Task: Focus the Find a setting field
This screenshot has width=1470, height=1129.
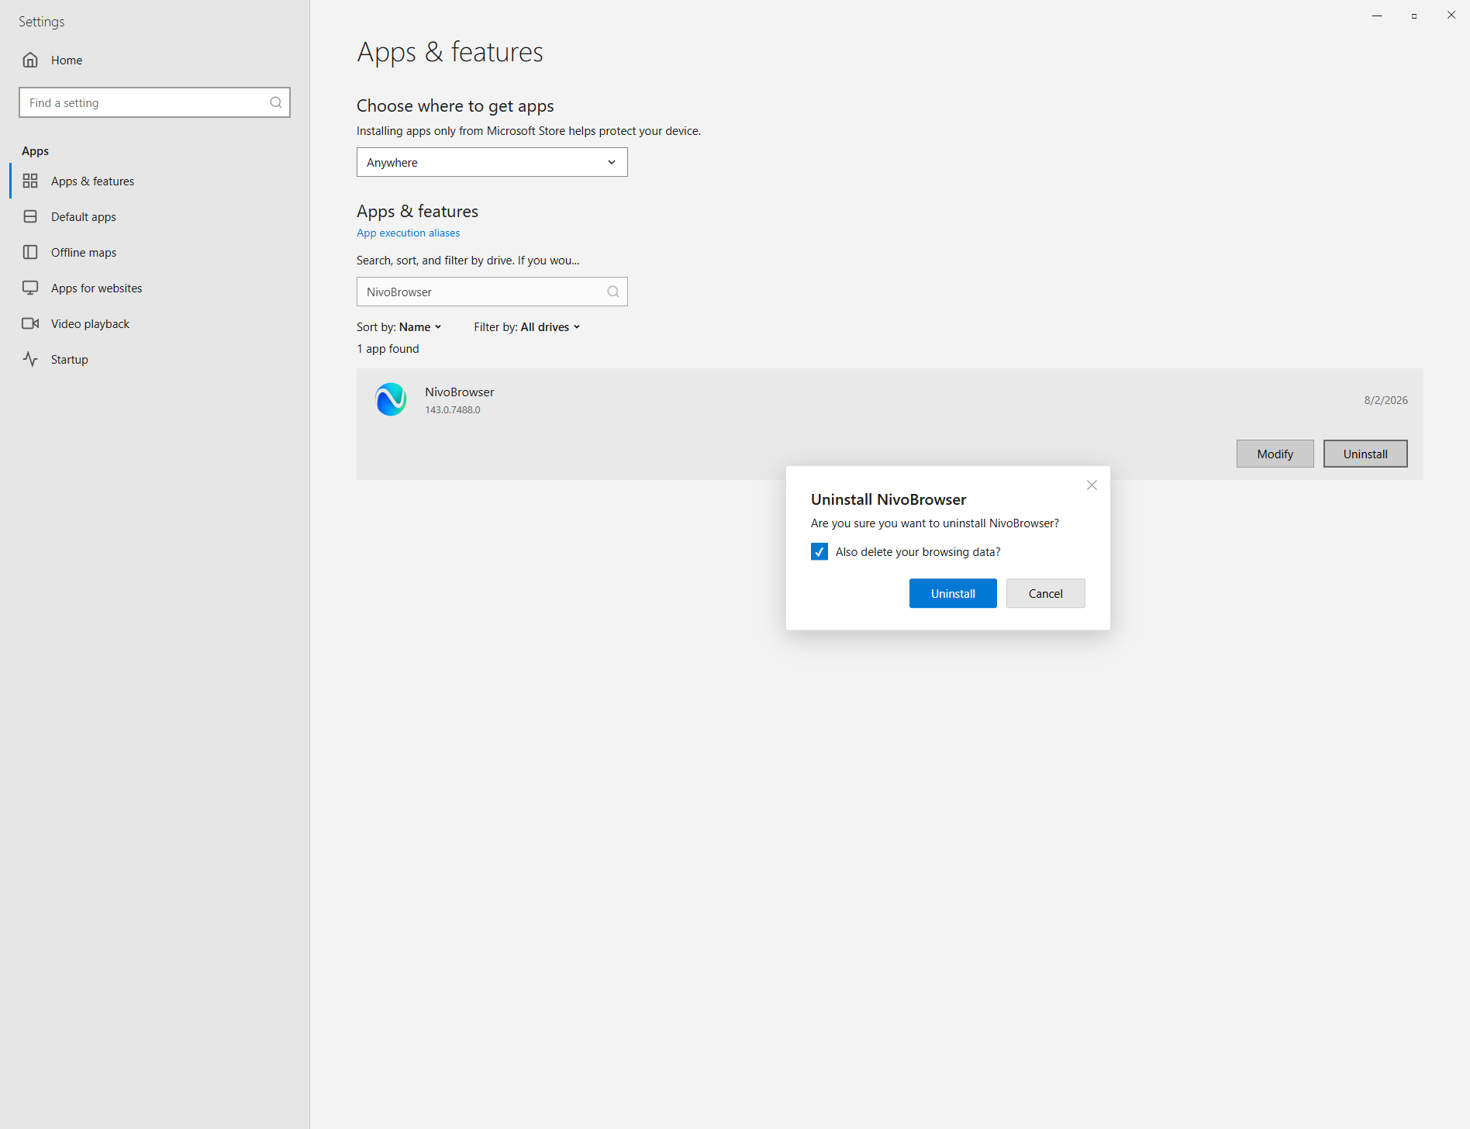Action: 154,102
